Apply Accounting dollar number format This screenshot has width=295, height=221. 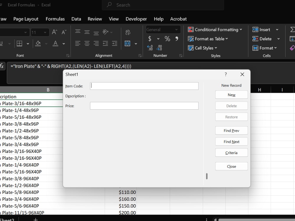tap(150, 39)
